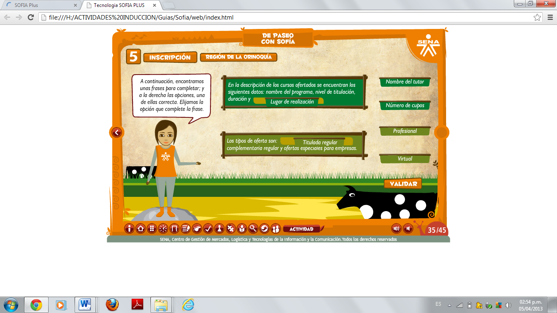Open the two-people group icon
The height and width of the screenshot is (313, 557).
(276, 229)
